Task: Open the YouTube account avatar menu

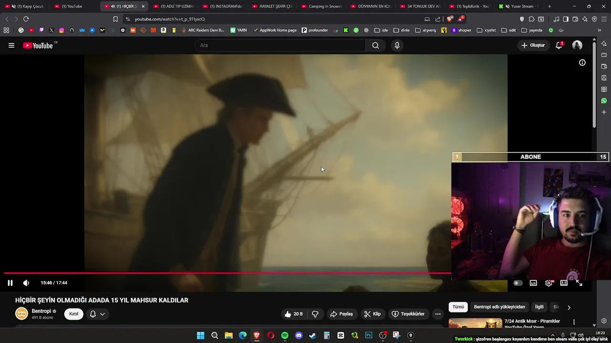Action: point(577,45)
